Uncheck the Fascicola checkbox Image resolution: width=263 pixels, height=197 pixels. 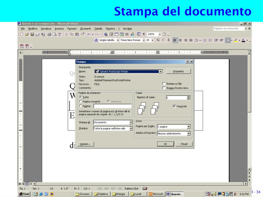[x=174, y=106]
